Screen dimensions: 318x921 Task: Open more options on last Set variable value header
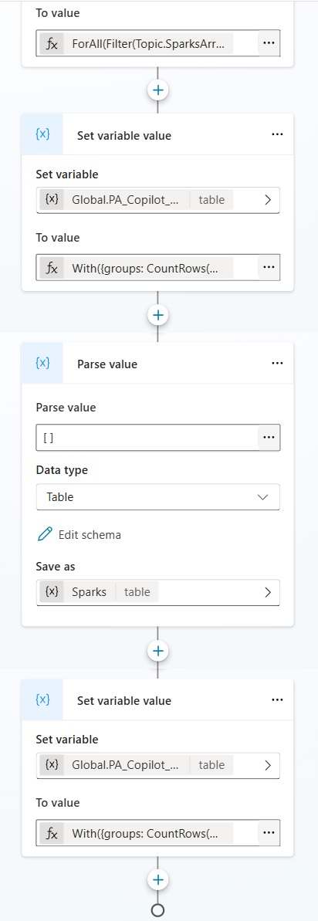tap(278, 700)
